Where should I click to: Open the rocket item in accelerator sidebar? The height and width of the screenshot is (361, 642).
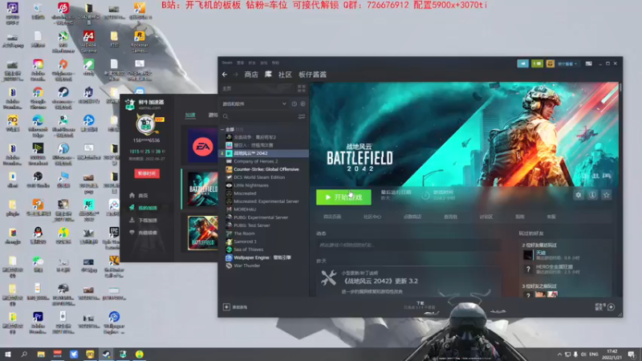coord(144,208)
